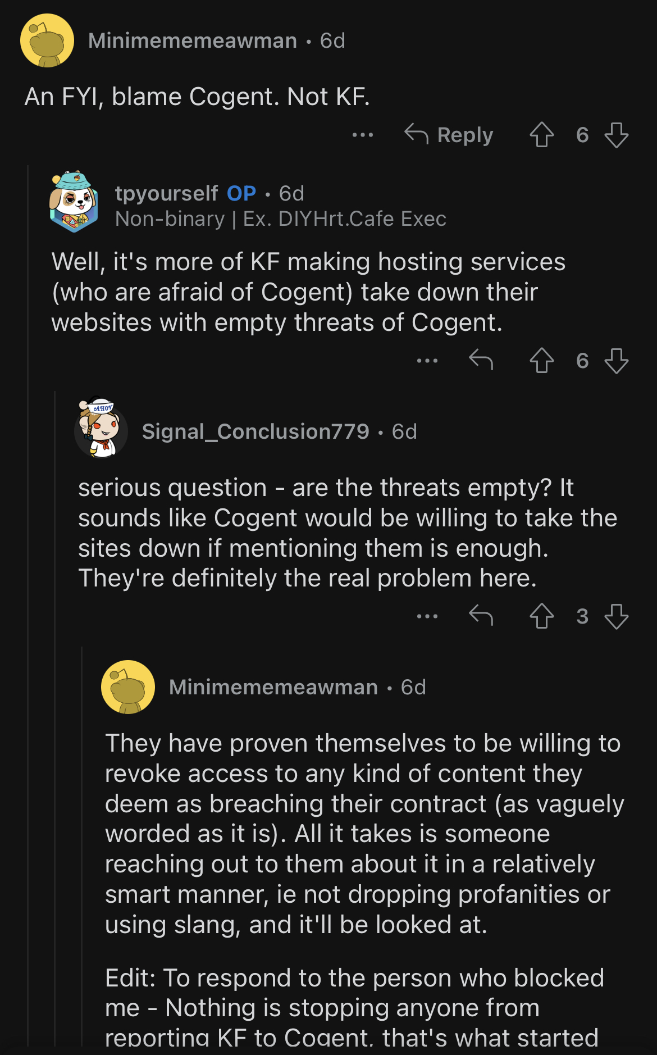657x1055 pixels.
Task: Collapse thread via line beside tpyourself's comment
Action: coord(28,607)
